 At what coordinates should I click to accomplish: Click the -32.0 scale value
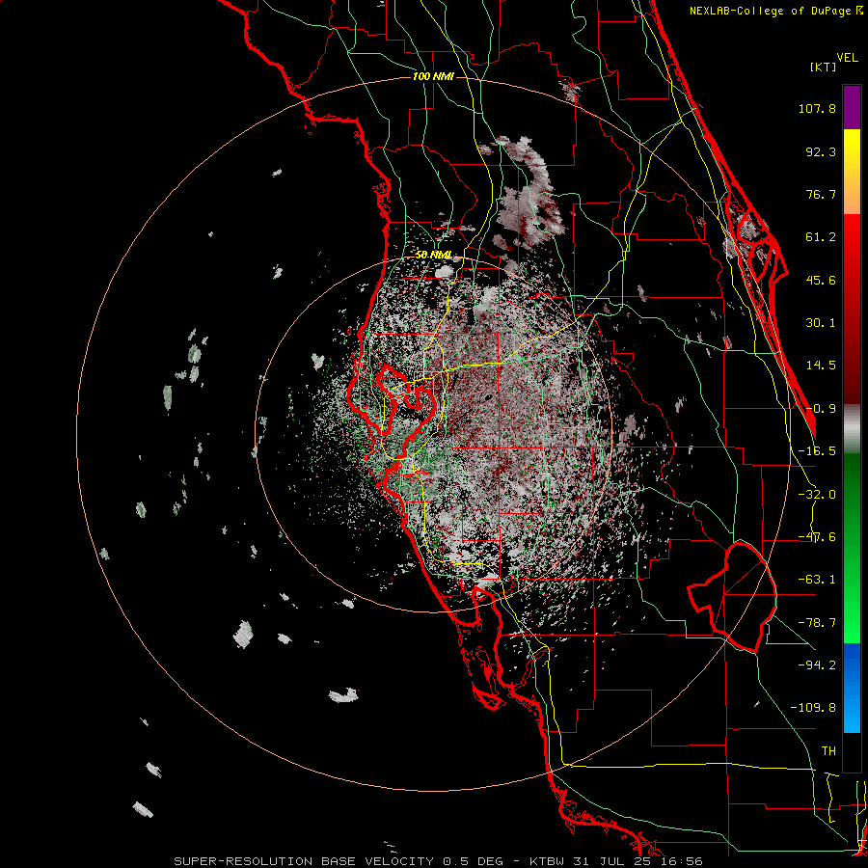817,495
